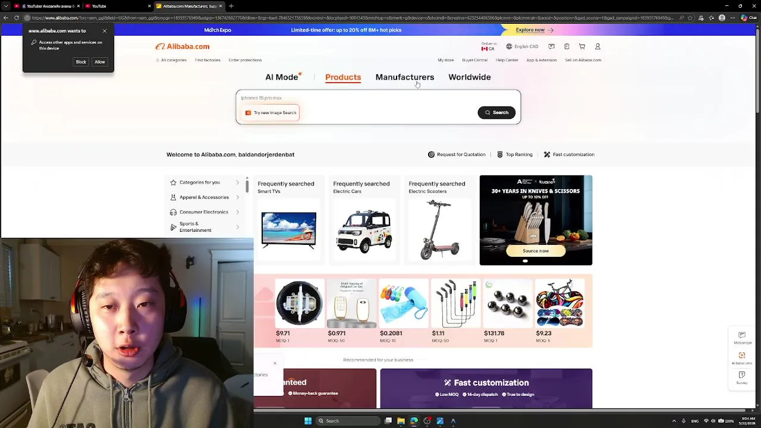
Task: Open App & extension link
Action: 542,60
